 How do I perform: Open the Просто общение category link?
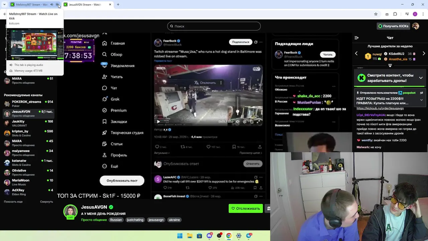94,220
